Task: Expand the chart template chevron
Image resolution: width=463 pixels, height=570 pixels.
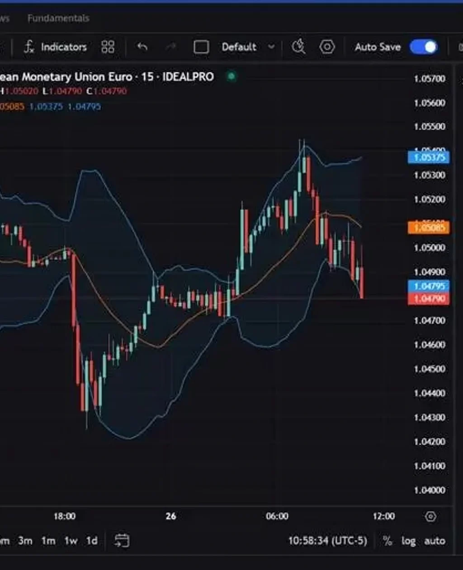Action: point(271,47)
